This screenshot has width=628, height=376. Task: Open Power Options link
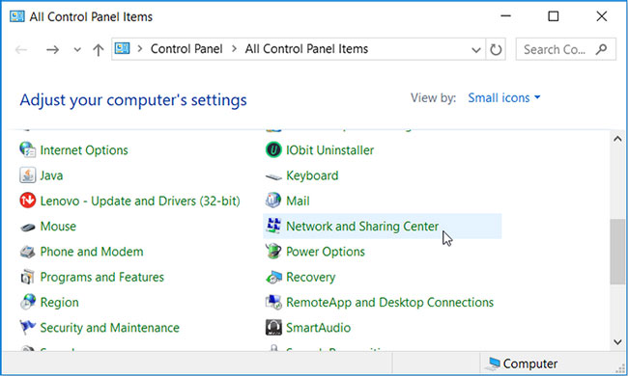pos(326,252)
